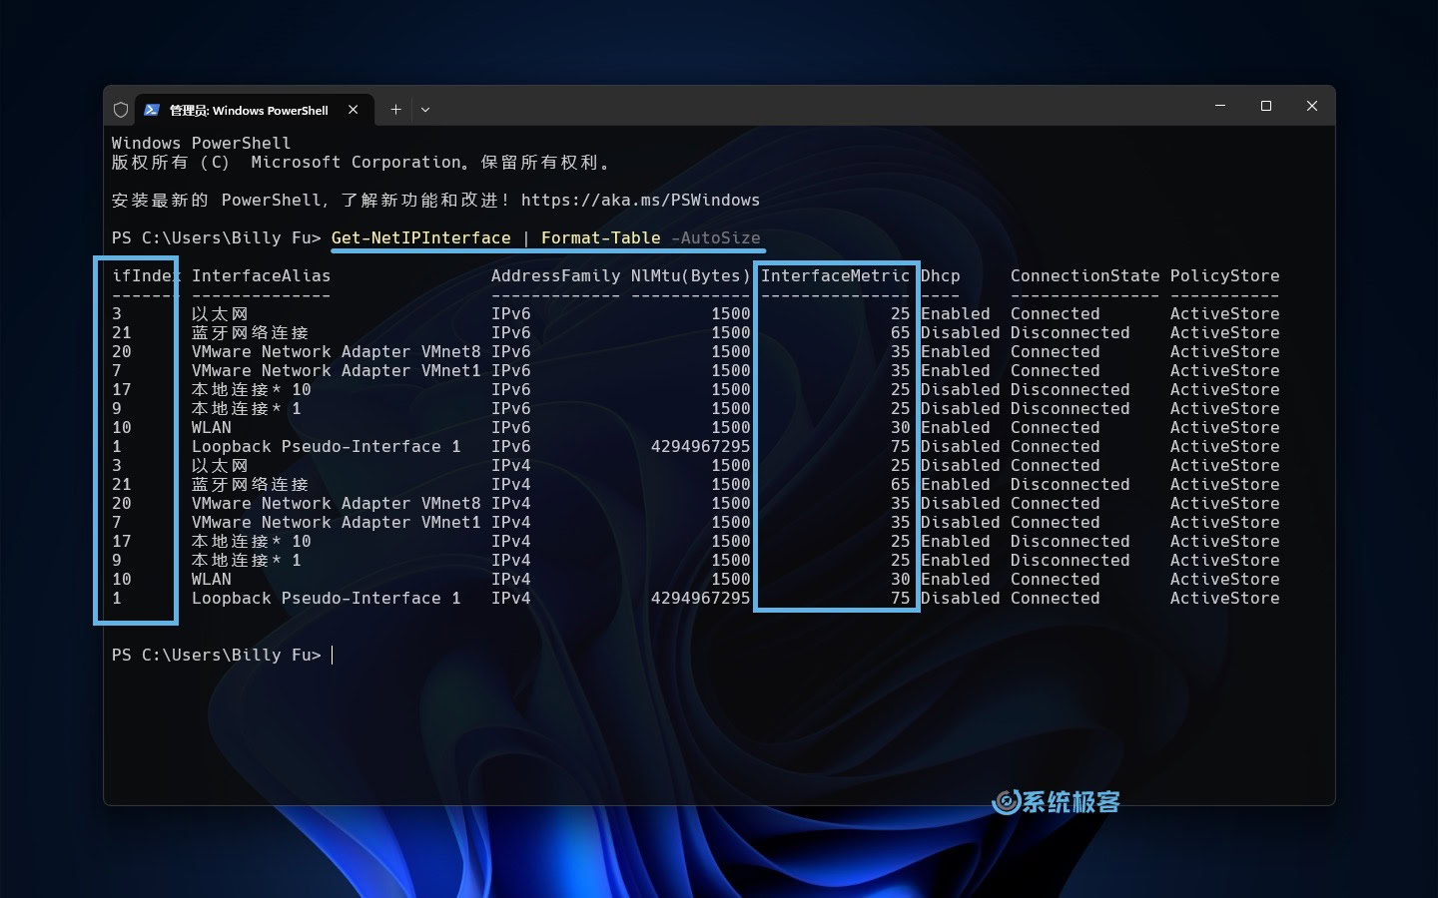Screen dimensions: 1438x898
Task: Close the terminal window
Action: click(1312, 106)
